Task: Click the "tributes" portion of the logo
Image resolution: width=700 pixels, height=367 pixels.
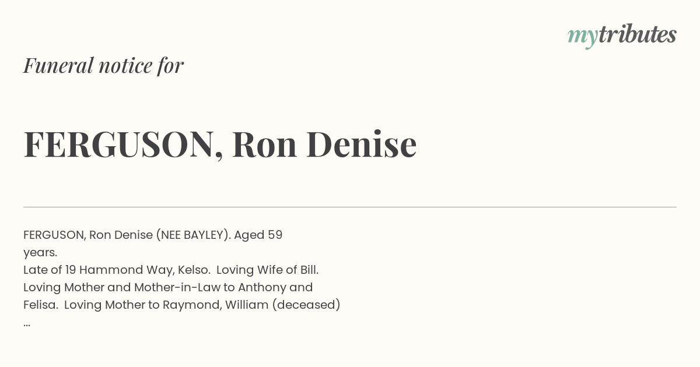Action: tap(637, 34)
